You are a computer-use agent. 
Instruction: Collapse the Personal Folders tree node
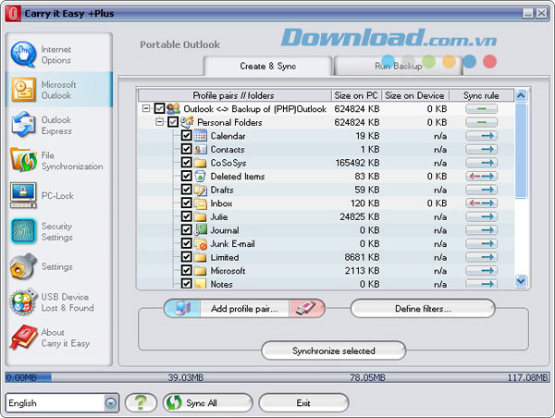click(x=160, y=122)
